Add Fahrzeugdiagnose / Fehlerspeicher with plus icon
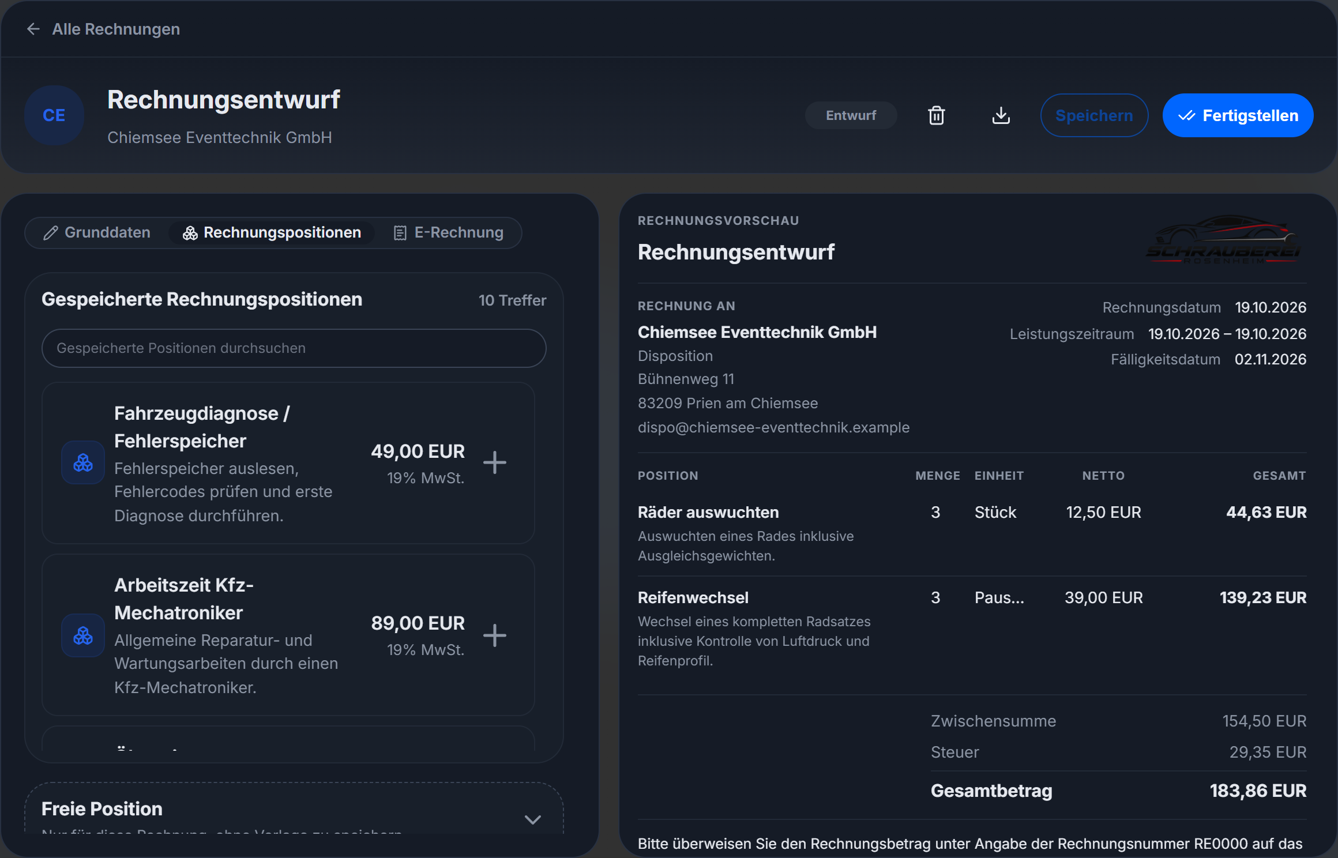The height and width of the screenshot is (858, 1338). pyautogui.click(x=495, y=462)
